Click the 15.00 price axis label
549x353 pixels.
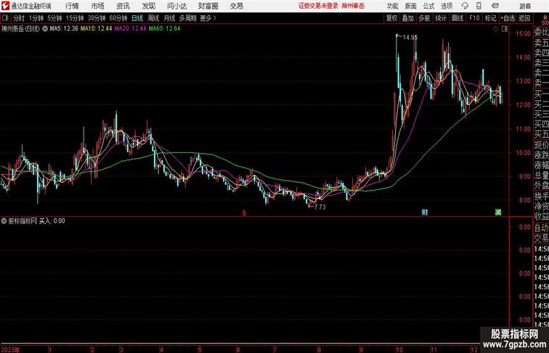pyautogui.click(x=524, y=33)
